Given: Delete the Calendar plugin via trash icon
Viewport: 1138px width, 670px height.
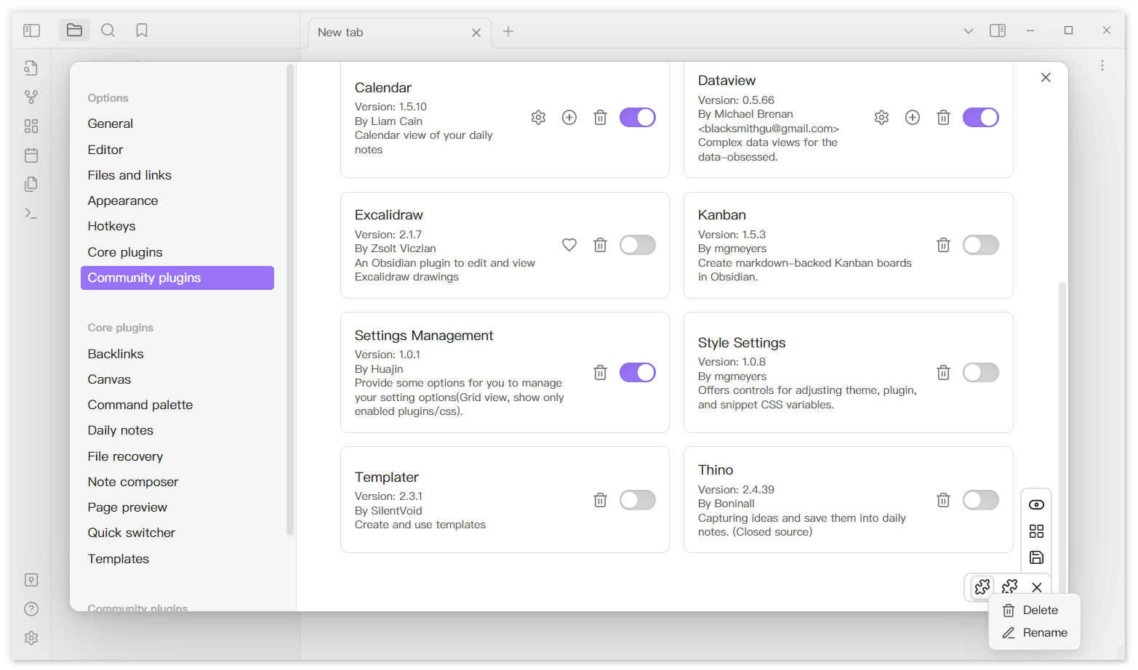Looking at the screenshot, I should pyautogui.click(x=600, y=118).
